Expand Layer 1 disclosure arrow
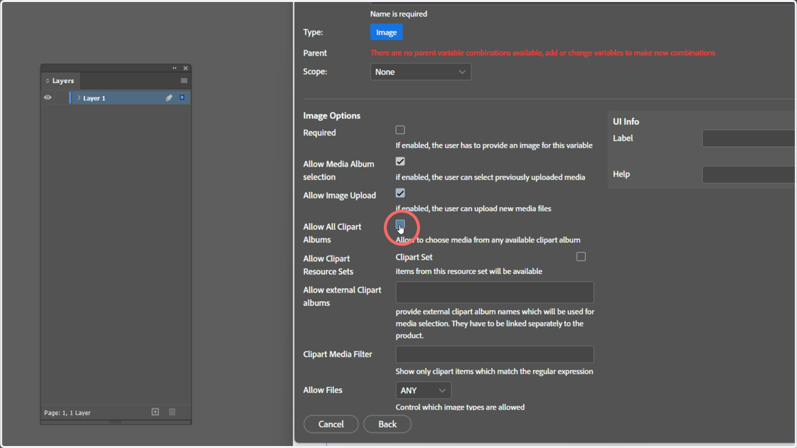Image resolution: width=797 pixels, height=448 pixels. click(x=79, y=98)
